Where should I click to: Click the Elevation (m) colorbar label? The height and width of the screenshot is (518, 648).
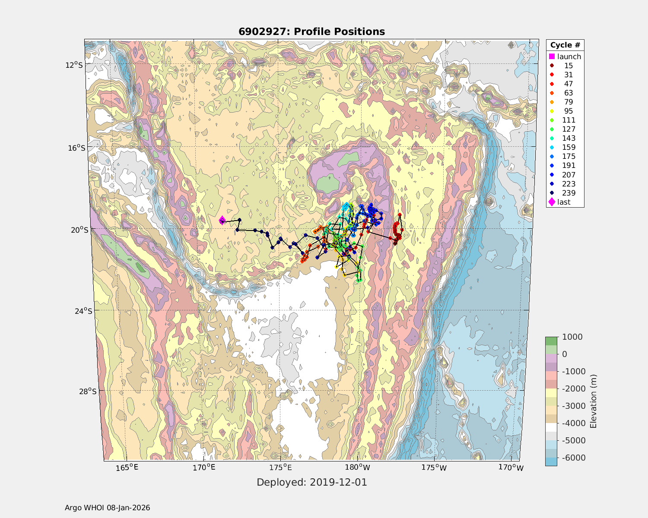click(593, 401)
